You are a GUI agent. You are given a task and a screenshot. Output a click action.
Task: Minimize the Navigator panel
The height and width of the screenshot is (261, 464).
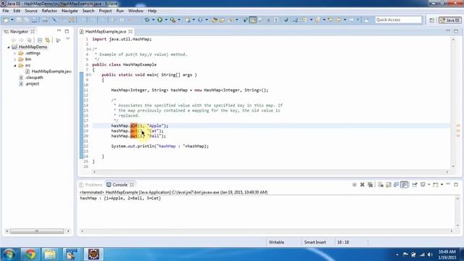tap(59, 30)
